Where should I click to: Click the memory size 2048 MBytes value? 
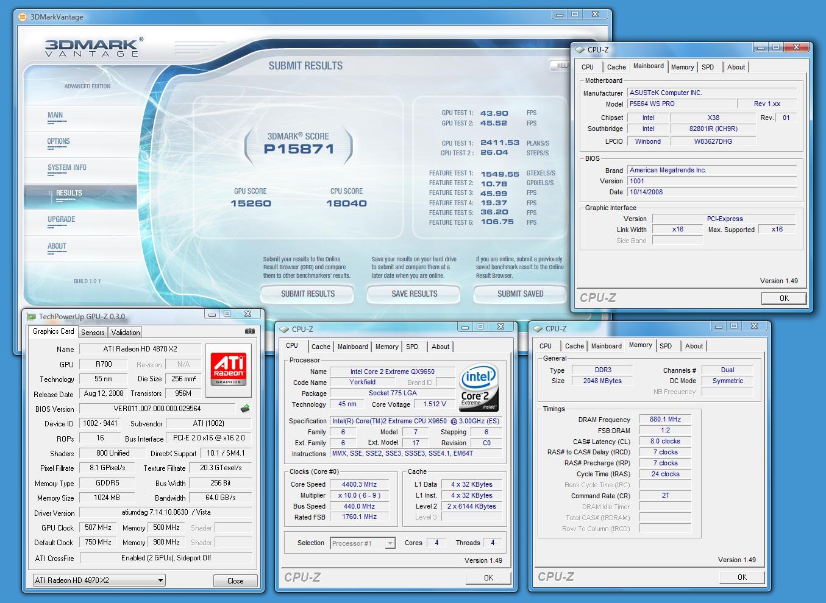(x=602, y=381)
